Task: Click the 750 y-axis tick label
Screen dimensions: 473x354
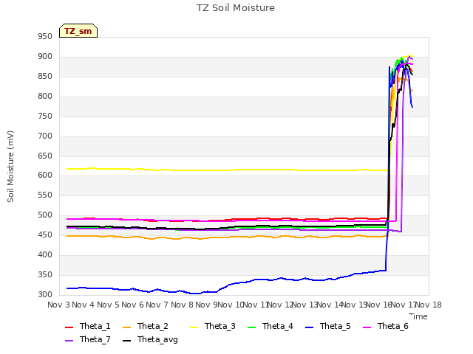Action: click(45, 117)
